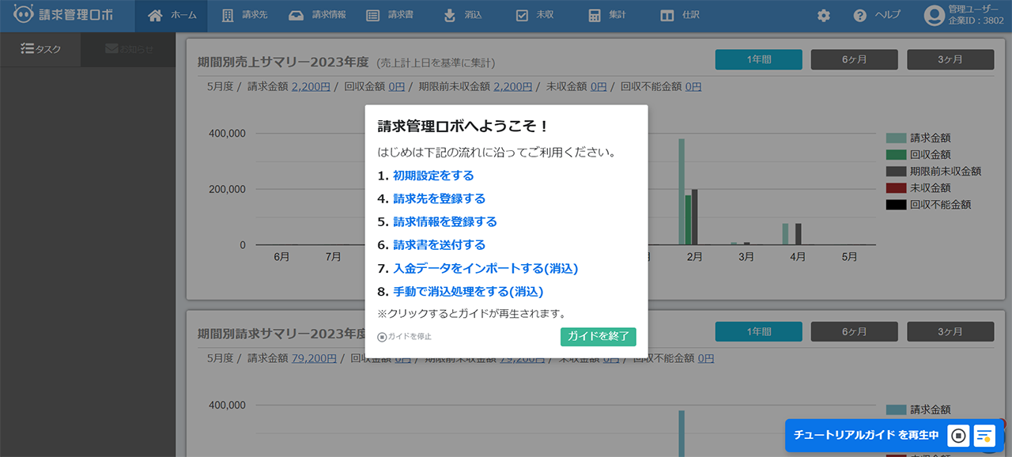Click the 4月 axis label
The width and height of the screenshot is (1012, 457).
798,257
